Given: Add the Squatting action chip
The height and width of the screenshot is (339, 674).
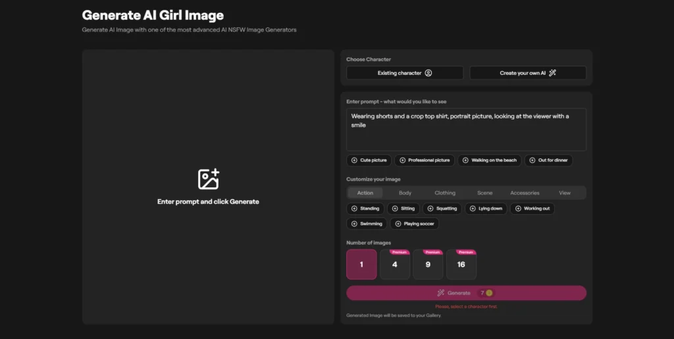Looking at the screenshot, I should [x=442, y=208].
